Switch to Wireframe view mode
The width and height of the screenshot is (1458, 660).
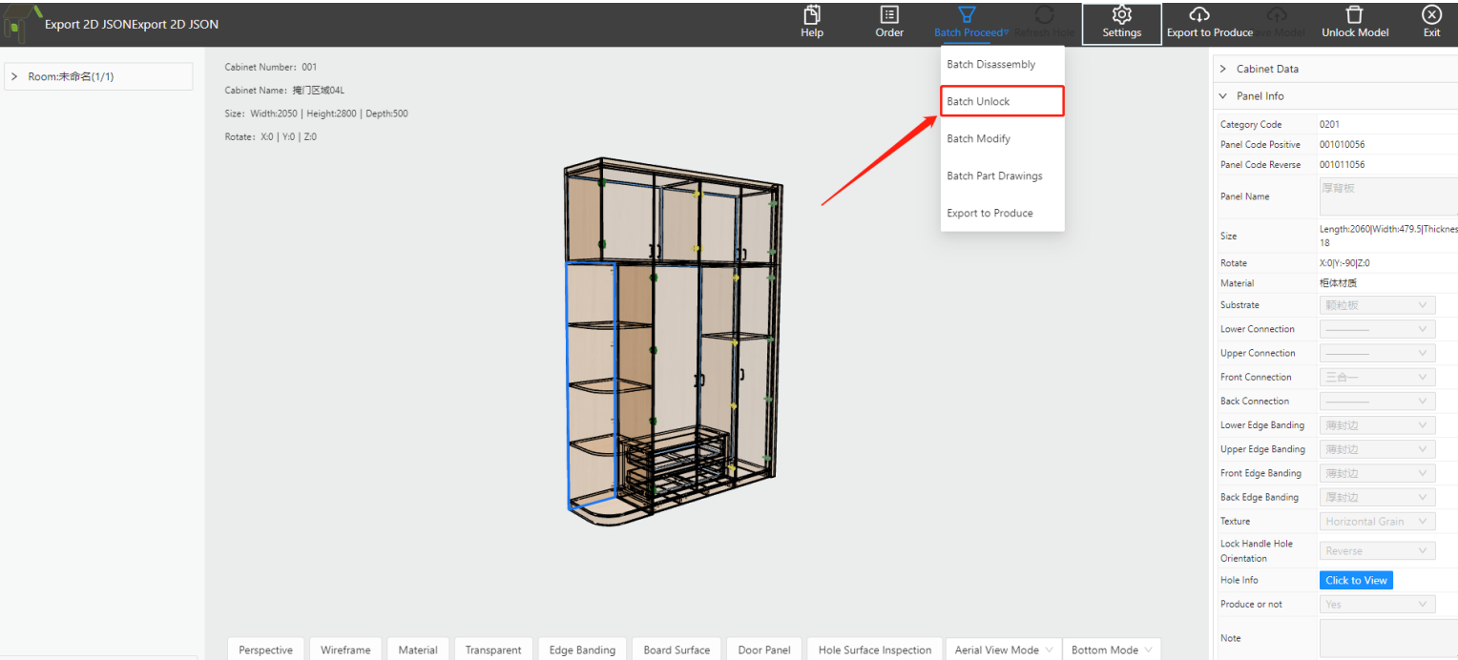(345, 650)
